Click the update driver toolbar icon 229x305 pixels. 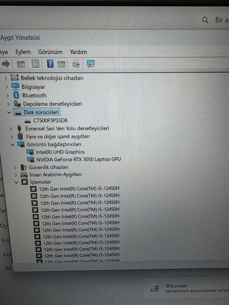tap(76, 64)
